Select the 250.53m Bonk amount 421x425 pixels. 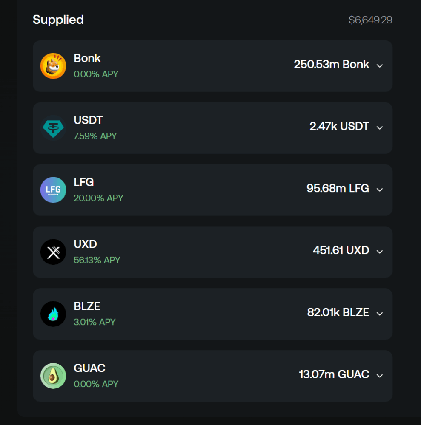[x=332, y=65]
